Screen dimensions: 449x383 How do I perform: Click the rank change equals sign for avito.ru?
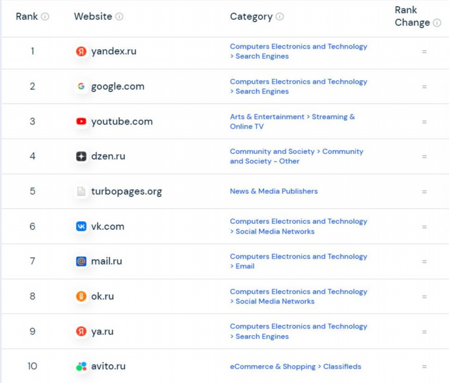(424, 367)
